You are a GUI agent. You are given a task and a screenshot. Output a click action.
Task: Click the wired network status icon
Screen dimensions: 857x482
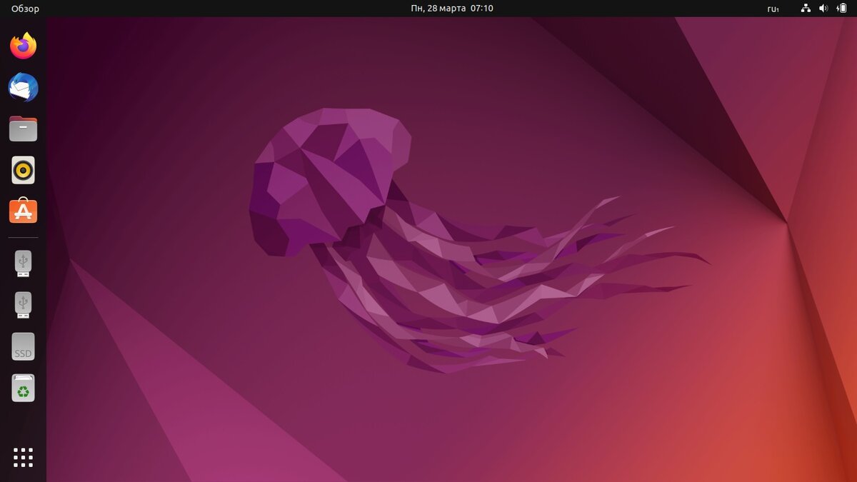point(806,9)
